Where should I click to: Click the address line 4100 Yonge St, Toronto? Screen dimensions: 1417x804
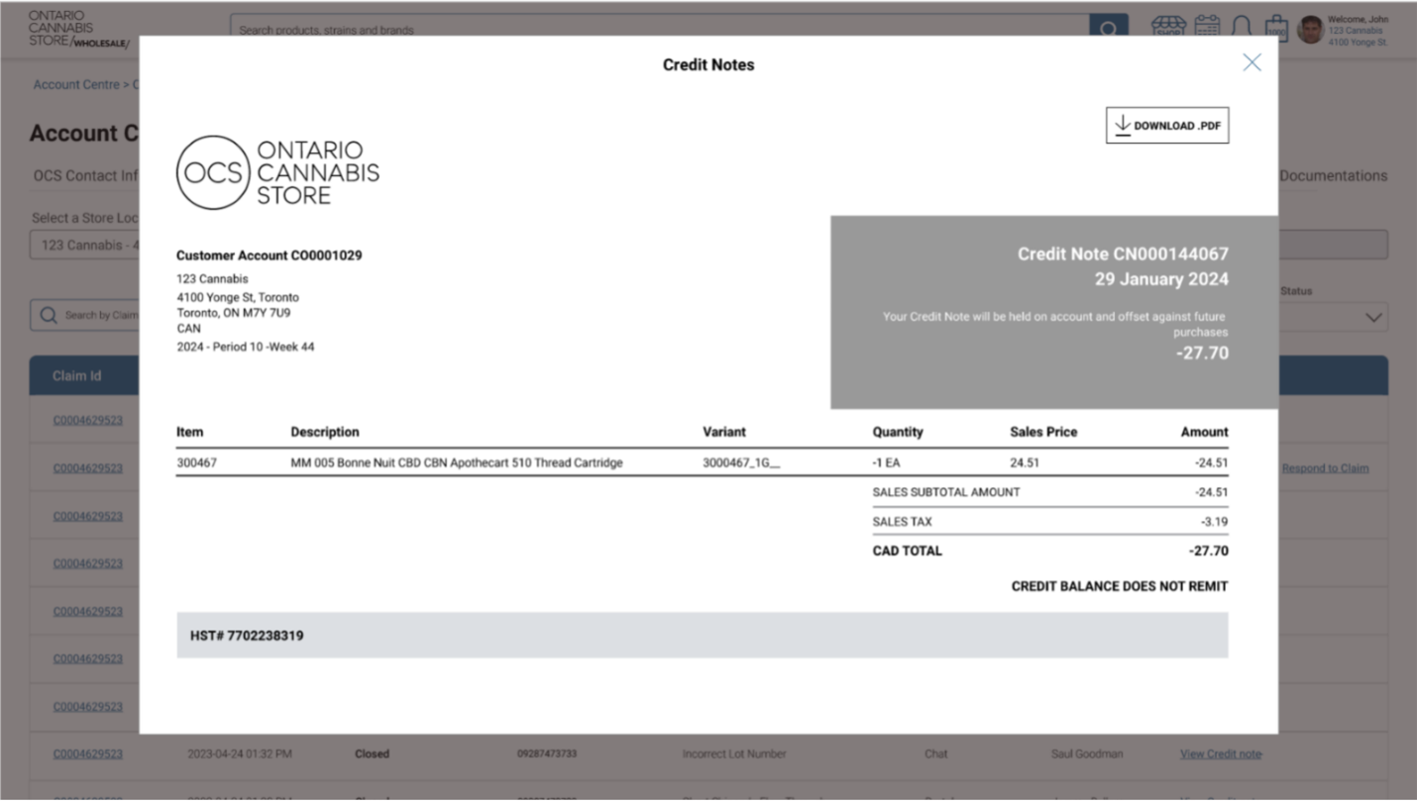pos(238,297)
